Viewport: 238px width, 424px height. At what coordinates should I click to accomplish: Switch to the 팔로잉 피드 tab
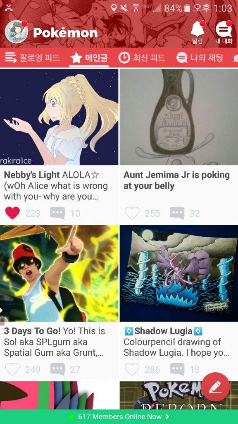pyautogui.click(x=32, y=58)
